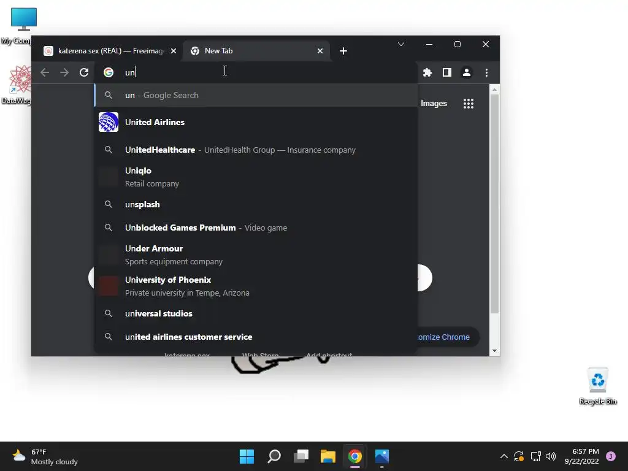Open a new tab with plus button

343,51
